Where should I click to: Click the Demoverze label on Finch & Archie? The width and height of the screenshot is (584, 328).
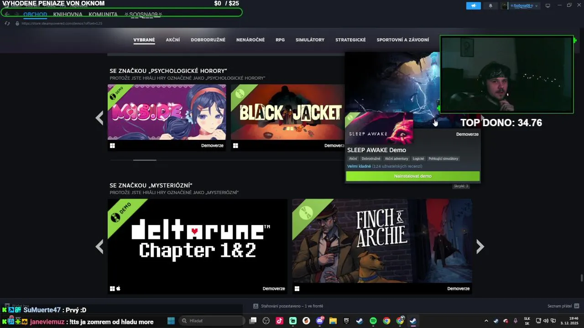click(459, 288)
